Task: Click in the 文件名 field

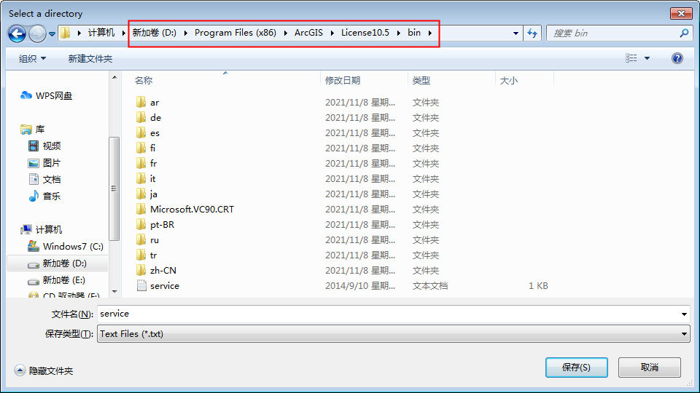Action: [x=389, y=314]
